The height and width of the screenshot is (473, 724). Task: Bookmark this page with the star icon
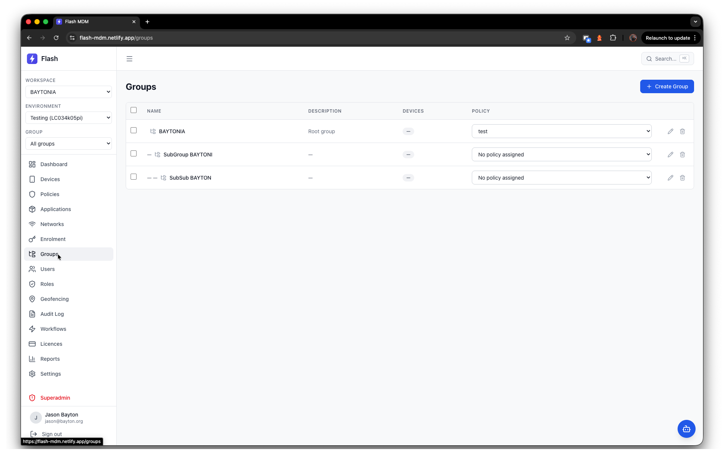[567, 38]
